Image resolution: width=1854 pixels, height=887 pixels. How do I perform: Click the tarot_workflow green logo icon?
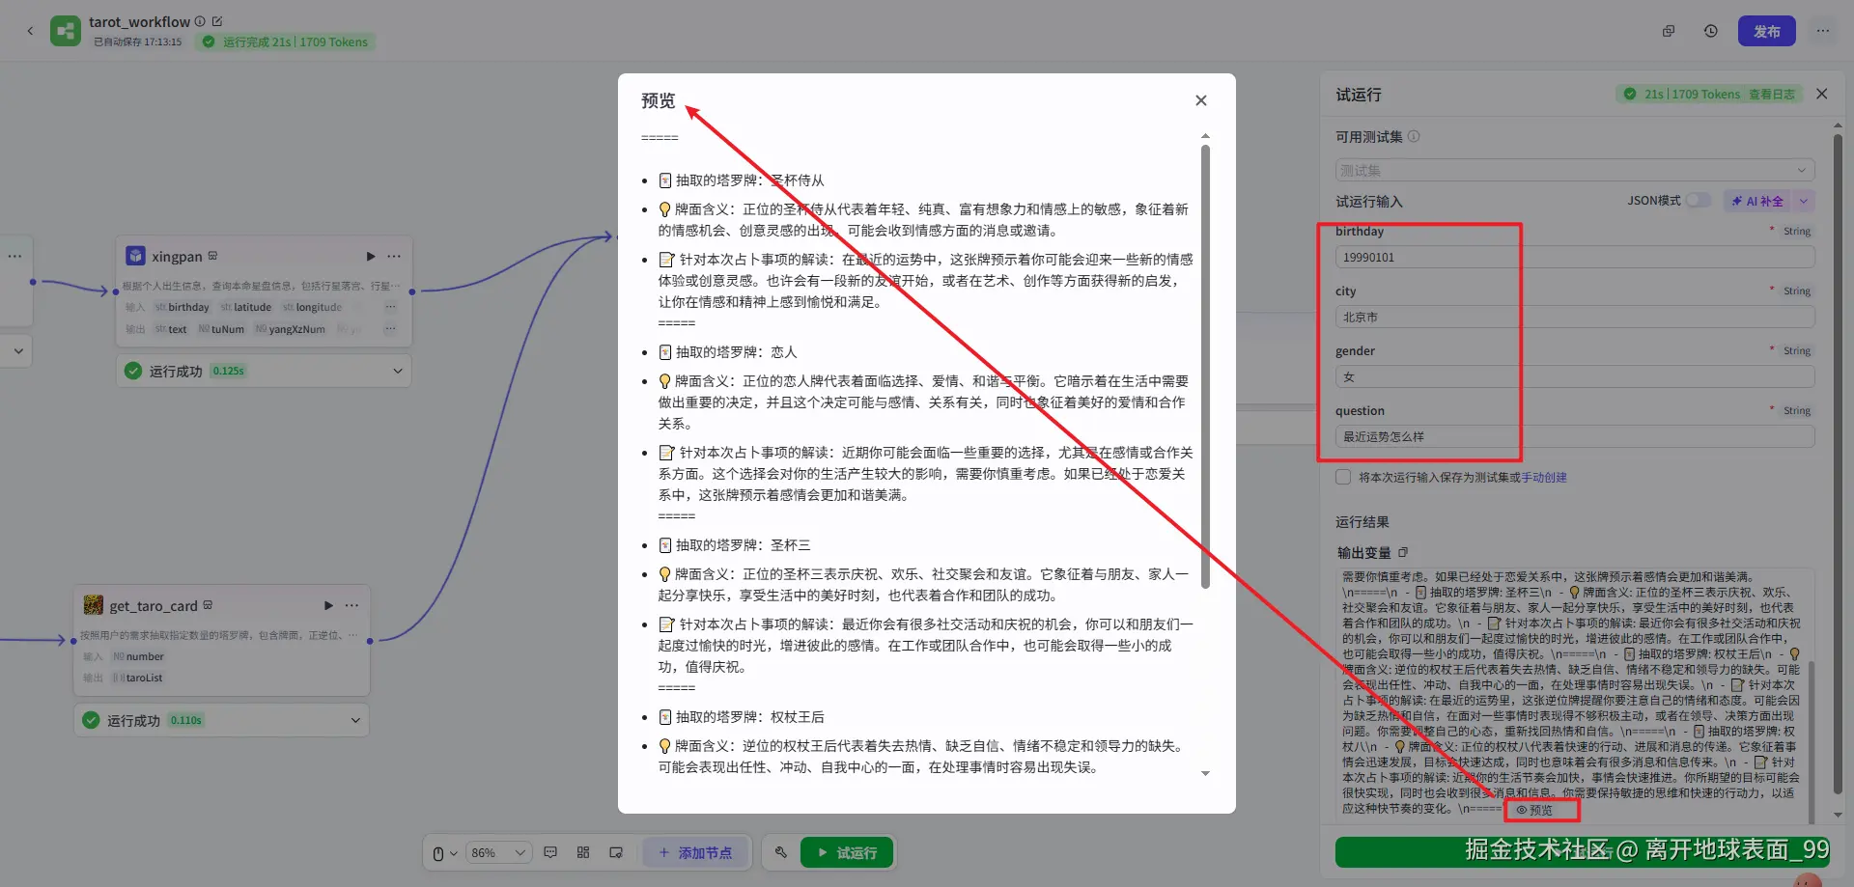66,31
